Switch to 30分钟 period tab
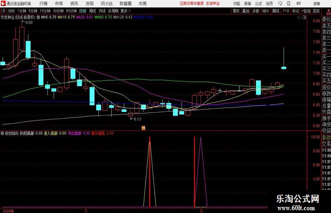This screenshot has height=213, width=331. click(58, 11)
